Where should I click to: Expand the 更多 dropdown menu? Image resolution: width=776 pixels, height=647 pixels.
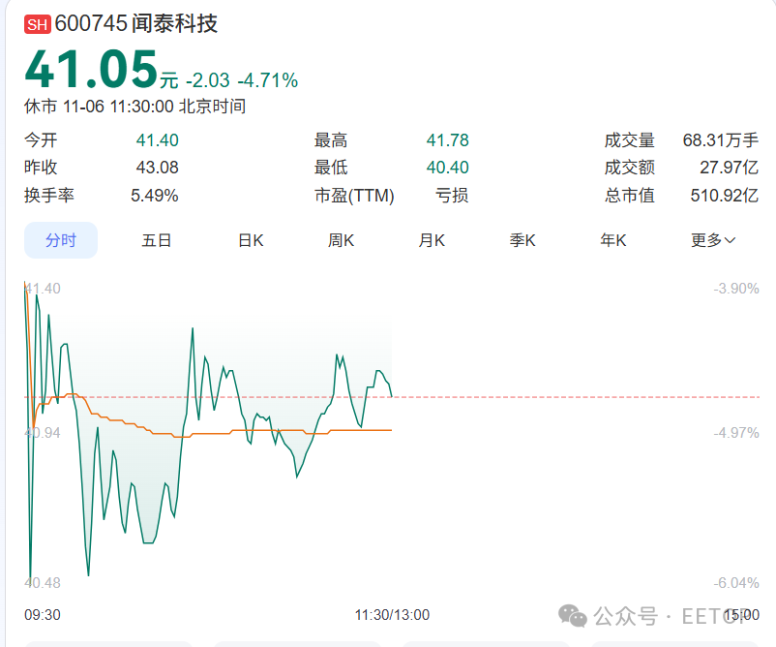pos(713,240)
